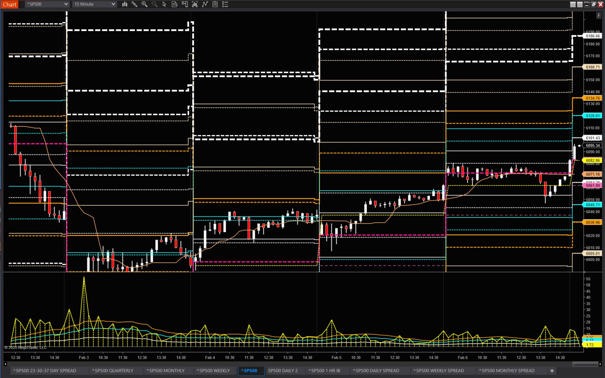This screenshot has height=378, width=605.
Task: Click the 6101.43 price marker
Action: [x=592, y=138]
